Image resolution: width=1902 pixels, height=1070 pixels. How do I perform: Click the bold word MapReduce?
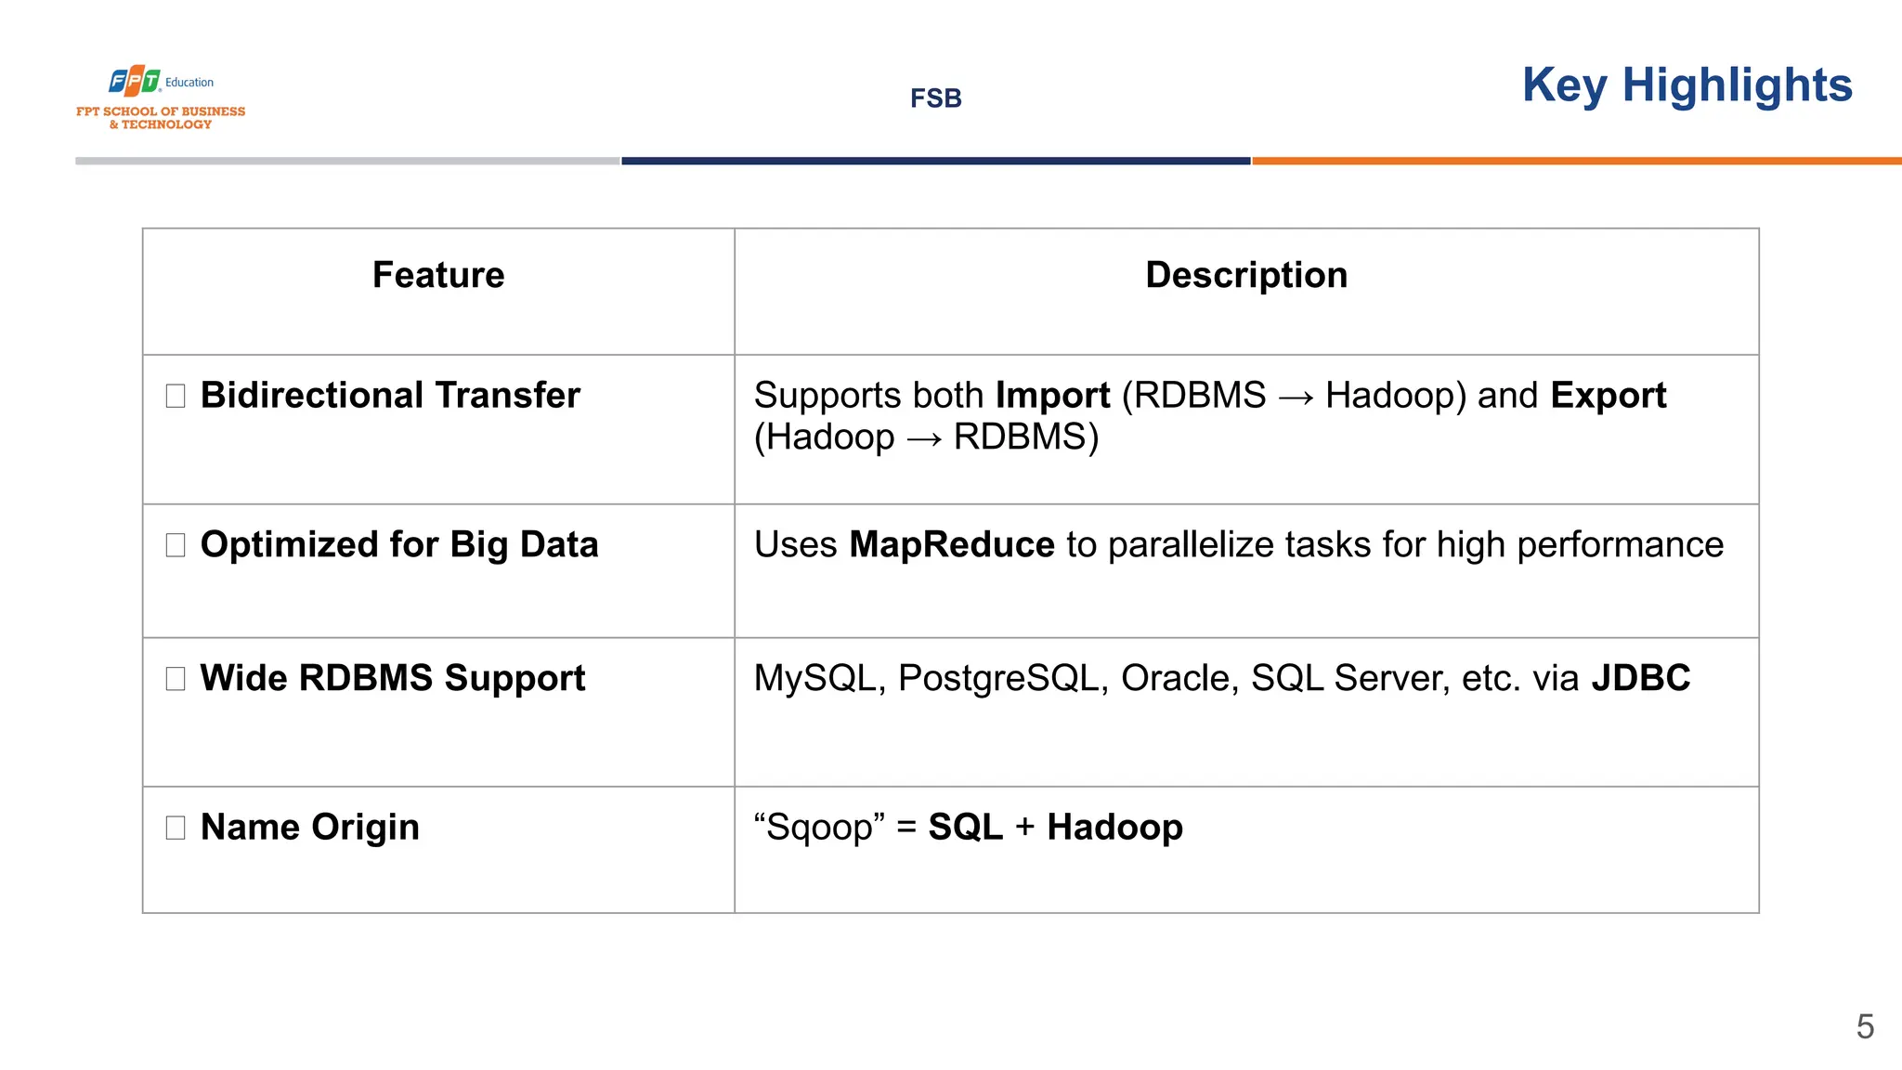tap(951, 544)
